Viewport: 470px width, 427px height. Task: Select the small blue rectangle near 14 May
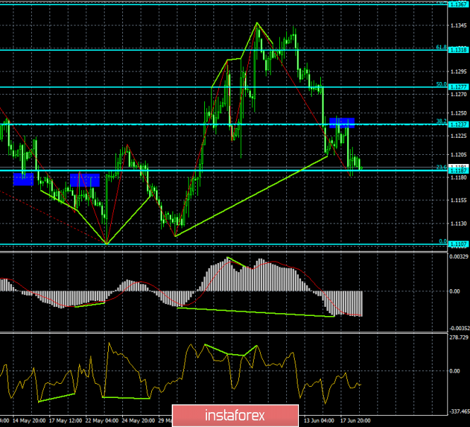(23, 179)
